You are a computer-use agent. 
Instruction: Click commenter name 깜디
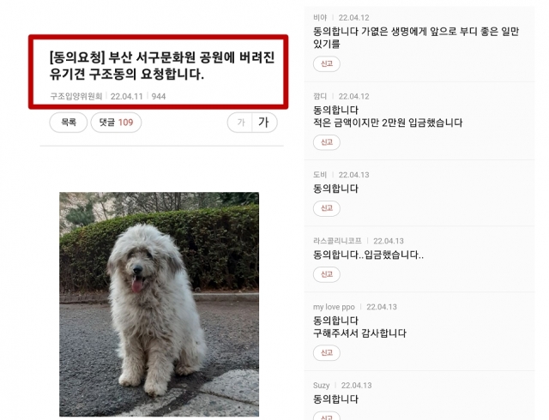320,96
